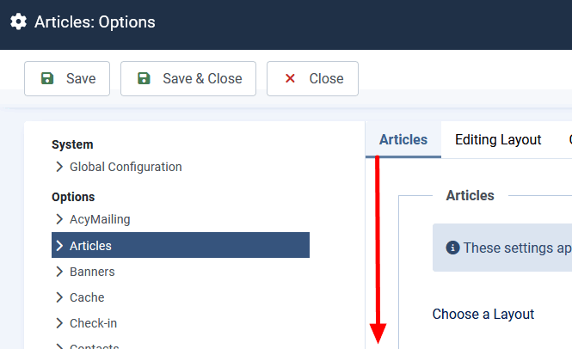Image resolution: width=572 pixels, height=349 pixels.
Task: Click the chevron next to Banners
Action: [x=59, y=272]
